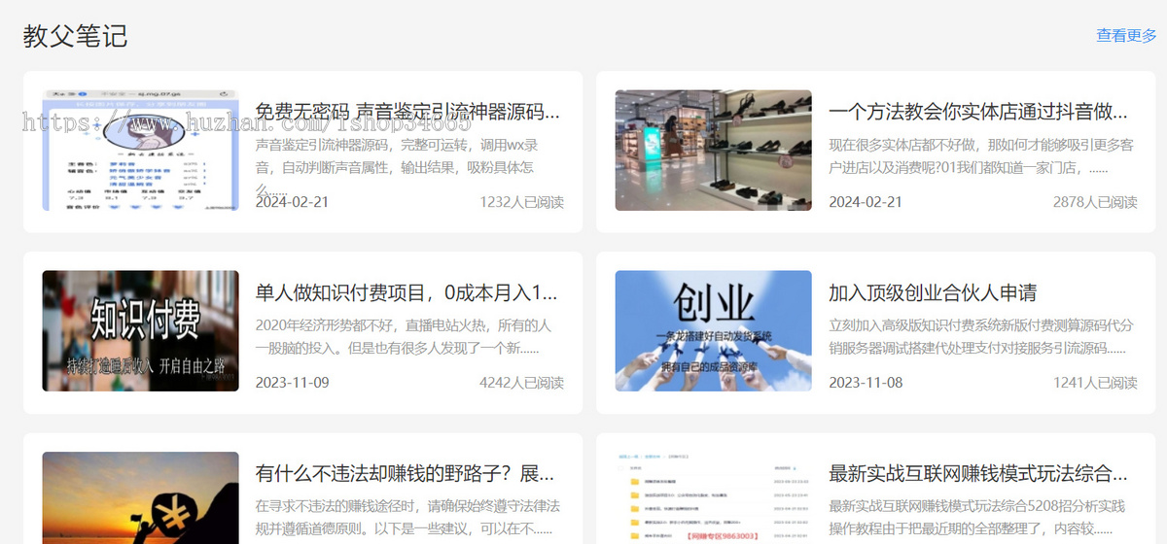This screenshot has height=544, width=1167.
Task: Open article 一个方法教会你实体店通过抖音做
Action: click(x=978, y=112)
